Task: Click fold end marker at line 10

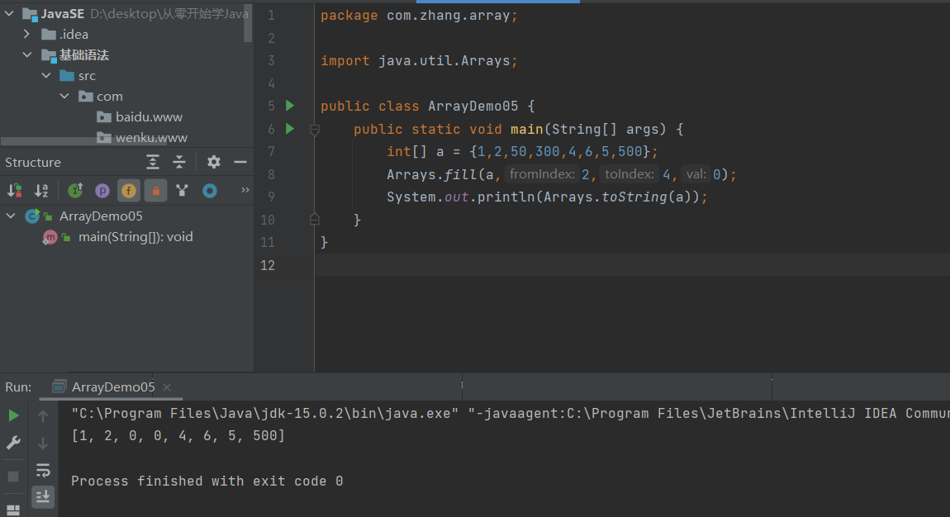Action: [315, 219]
